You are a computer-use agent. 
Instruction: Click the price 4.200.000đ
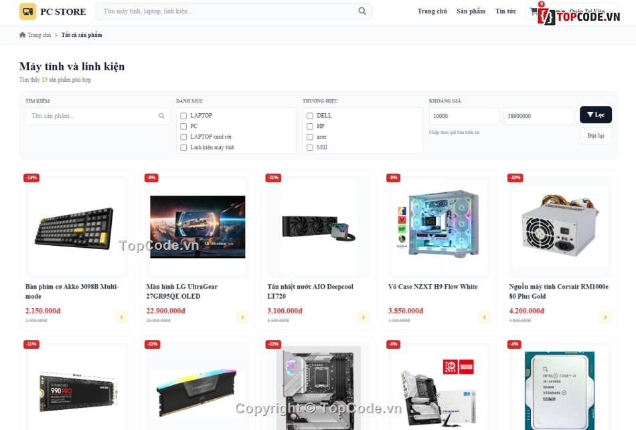click(526, 311)
